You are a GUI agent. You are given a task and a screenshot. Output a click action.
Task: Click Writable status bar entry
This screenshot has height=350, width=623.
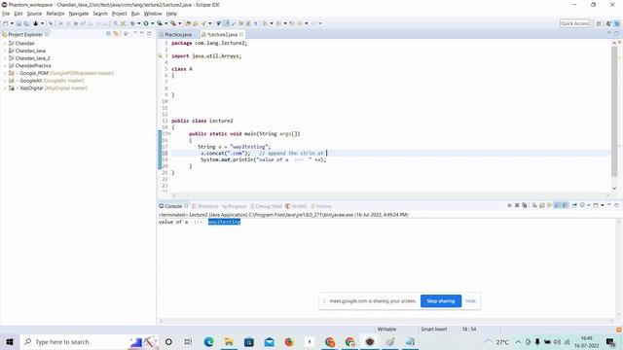[x=386, y=329]
